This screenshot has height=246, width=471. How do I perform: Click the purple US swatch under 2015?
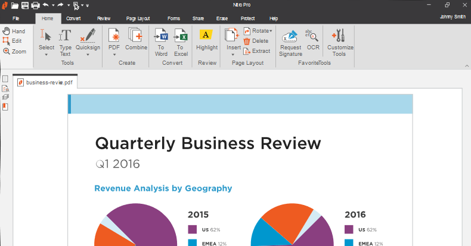coord(192,229)
